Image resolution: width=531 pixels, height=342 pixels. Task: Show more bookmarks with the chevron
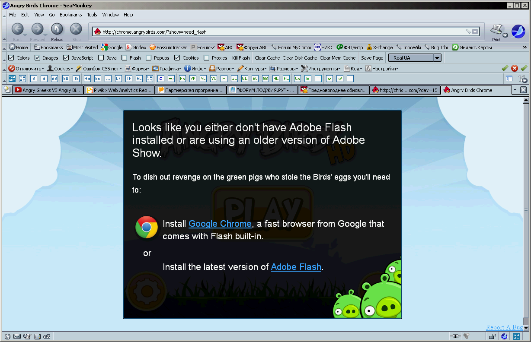pos(525,47)
